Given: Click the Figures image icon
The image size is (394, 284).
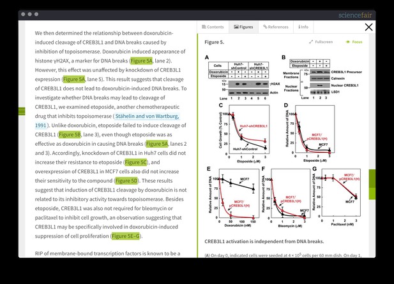Looking at the screenshot, I should click(236, 27).
